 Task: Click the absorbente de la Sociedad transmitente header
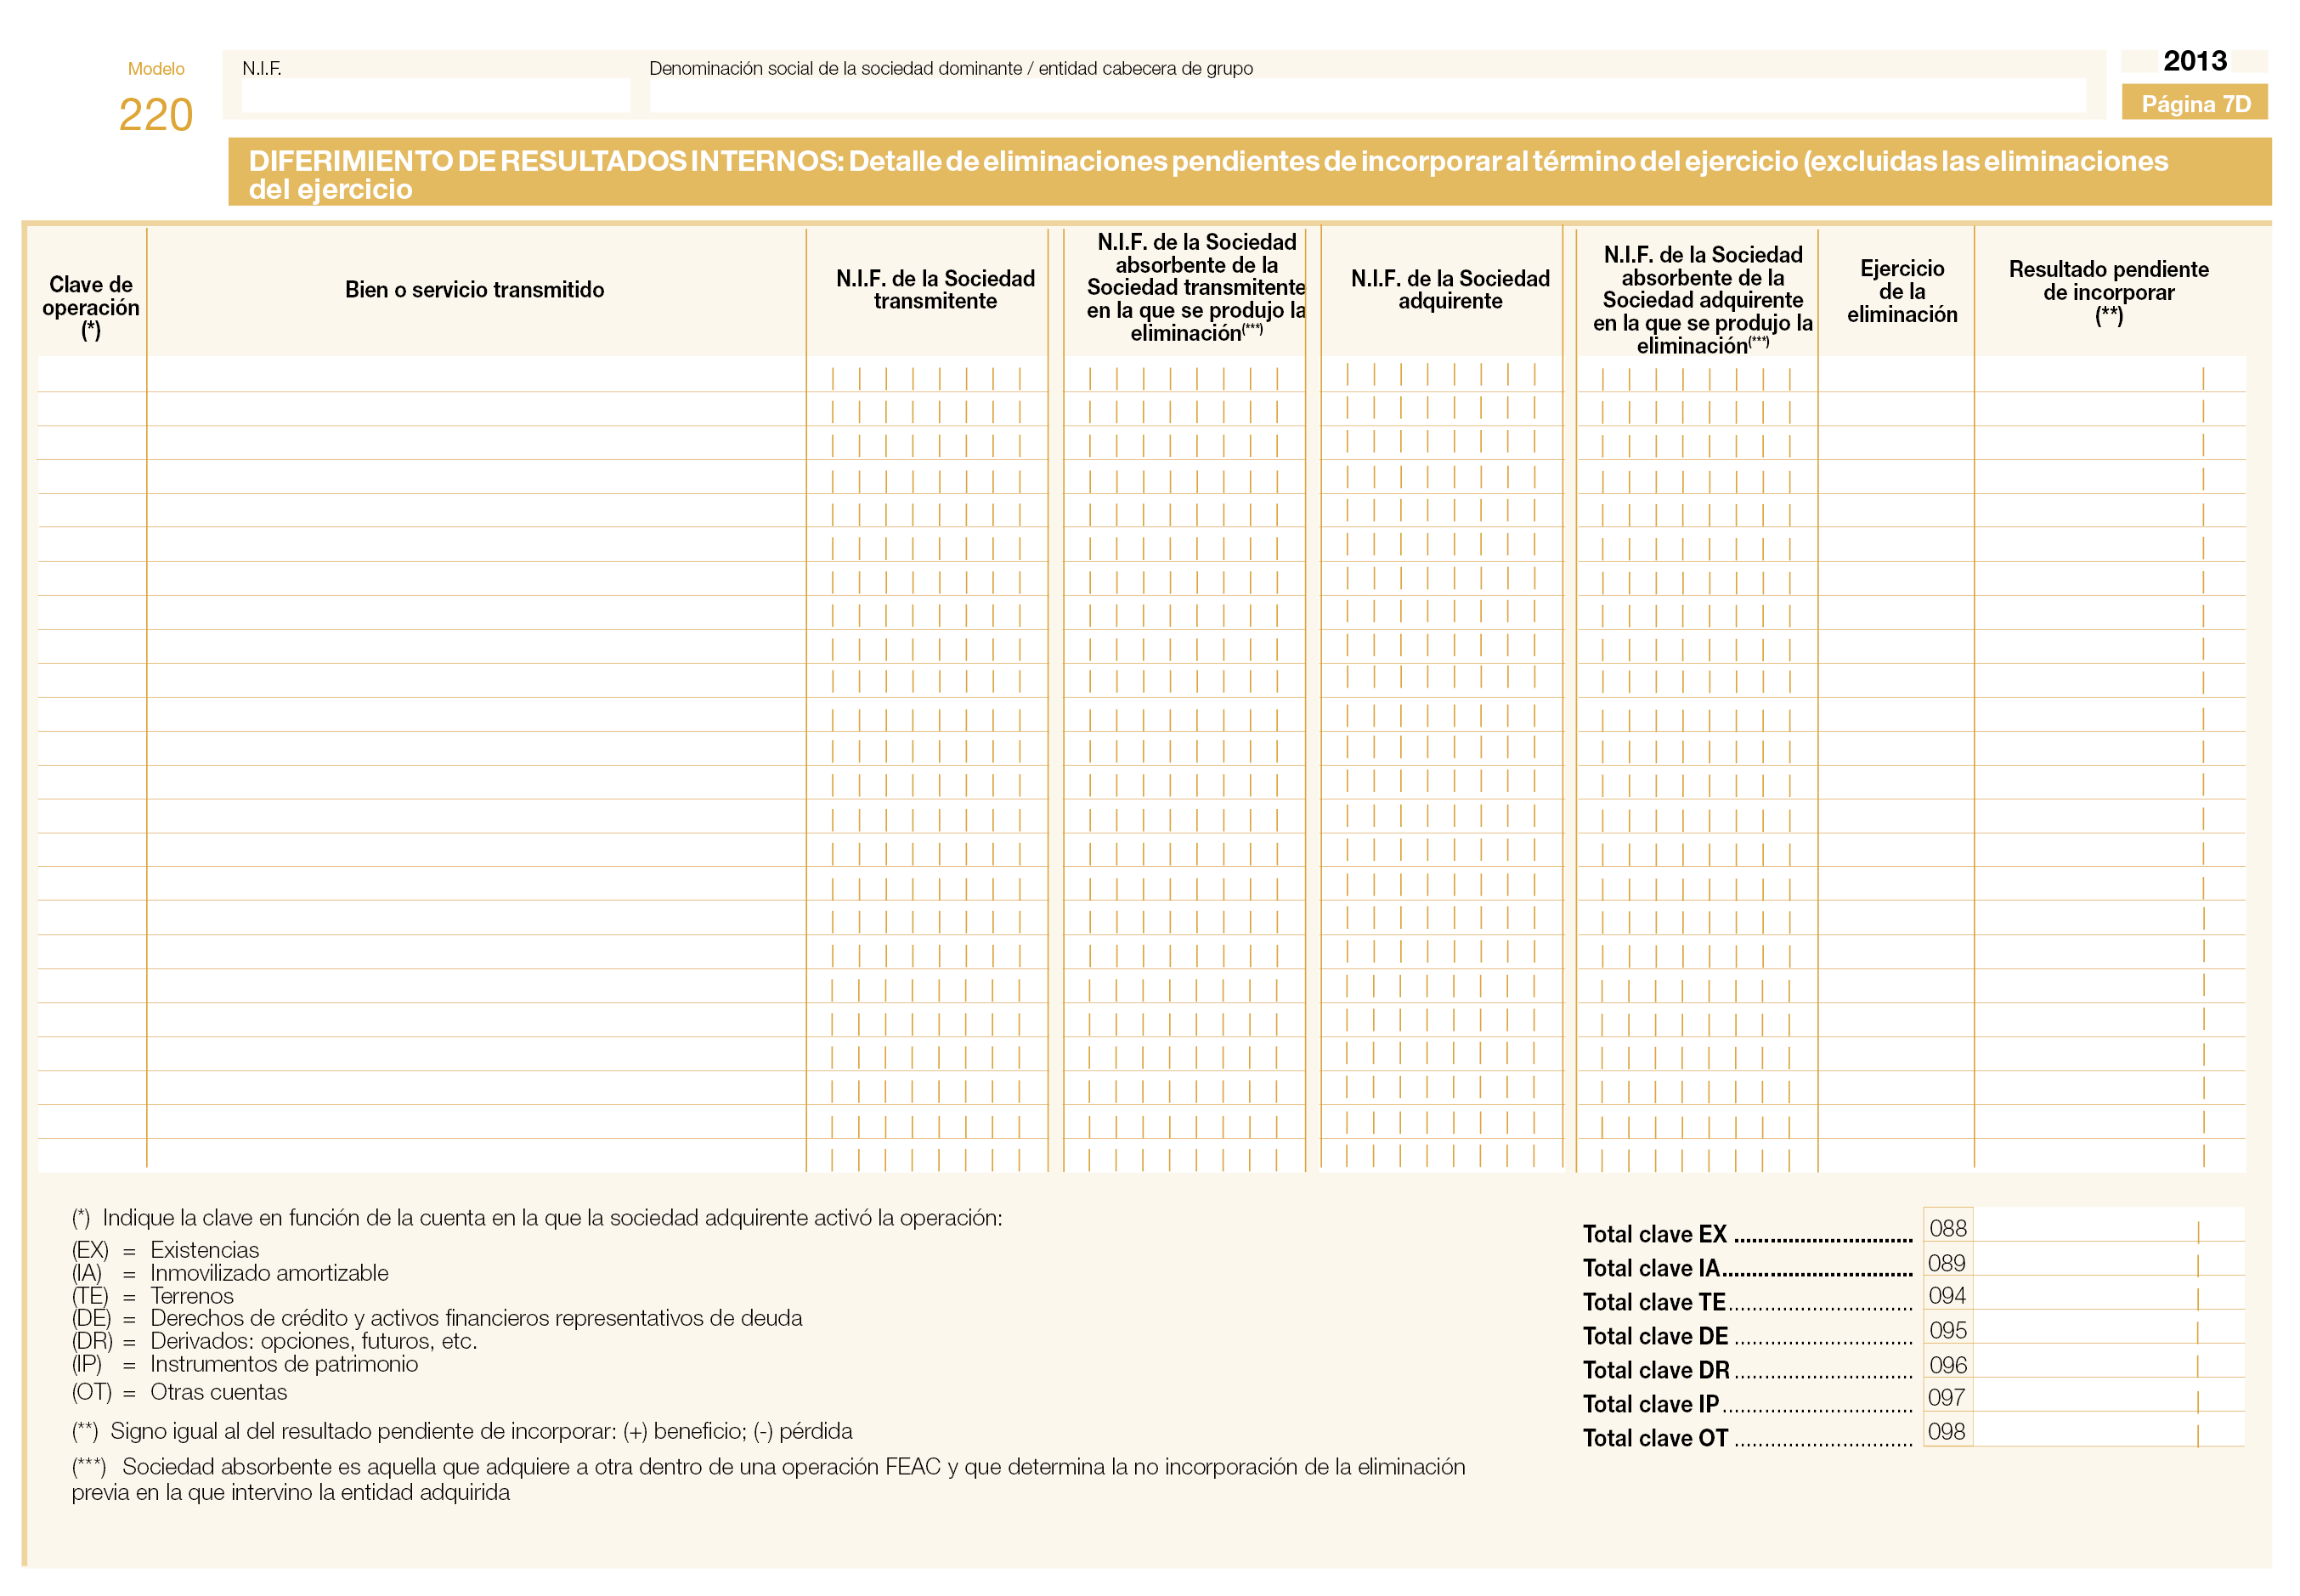1195,288
